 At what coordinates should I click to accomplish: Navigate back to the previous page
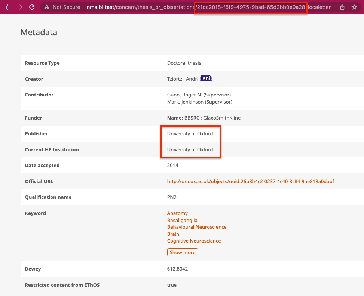click(x=7, y=7)
